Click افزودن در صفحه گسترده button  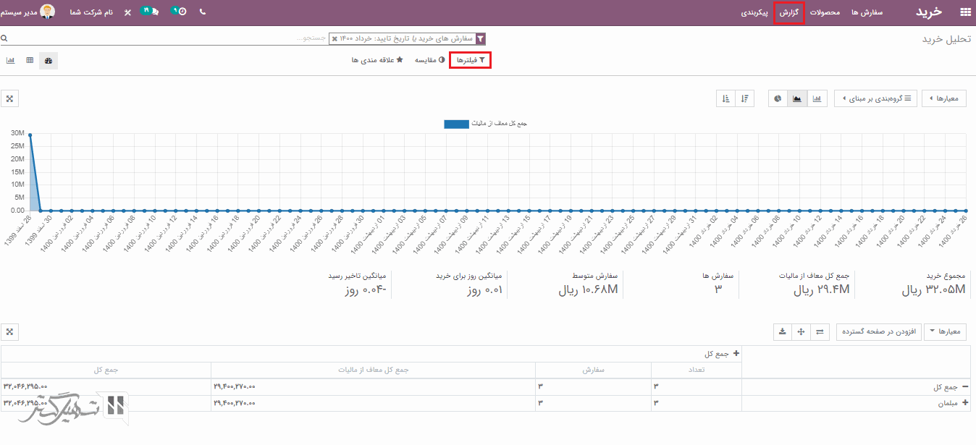(879, 331)
